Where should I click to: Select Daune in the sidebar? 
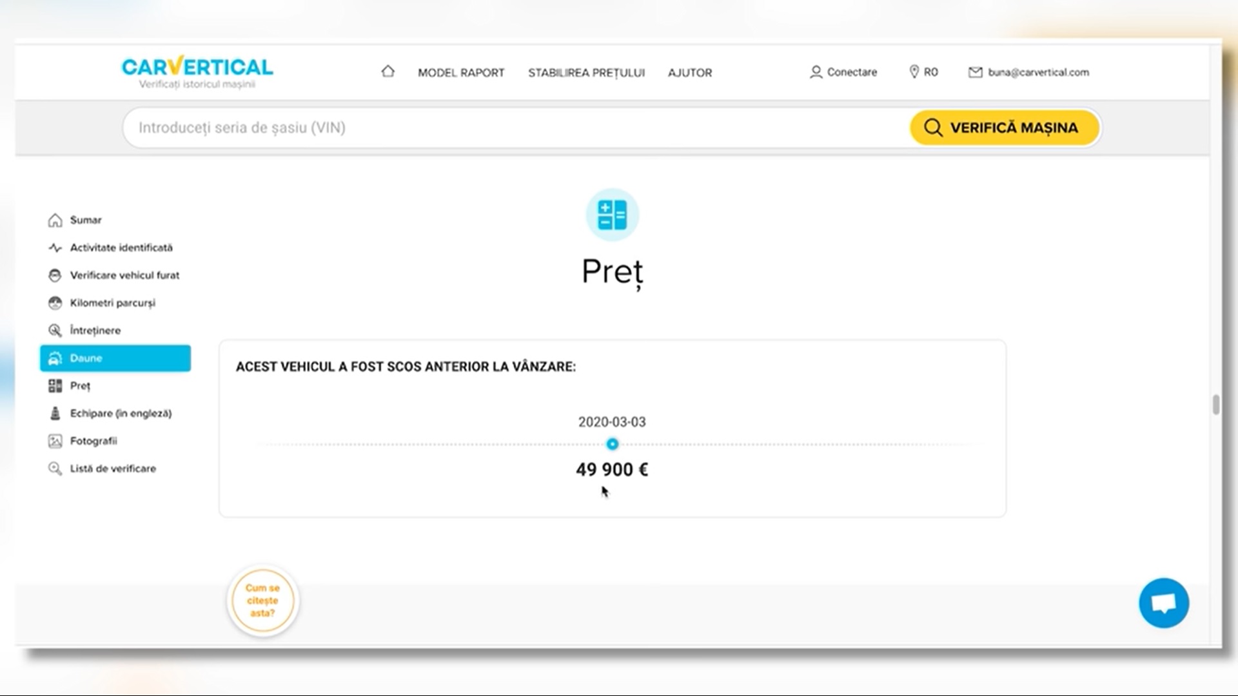[115, 358]
